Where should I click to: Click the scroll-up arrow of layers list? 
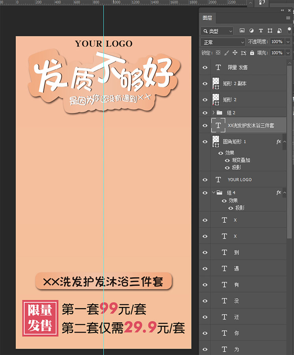coord(289,63)
